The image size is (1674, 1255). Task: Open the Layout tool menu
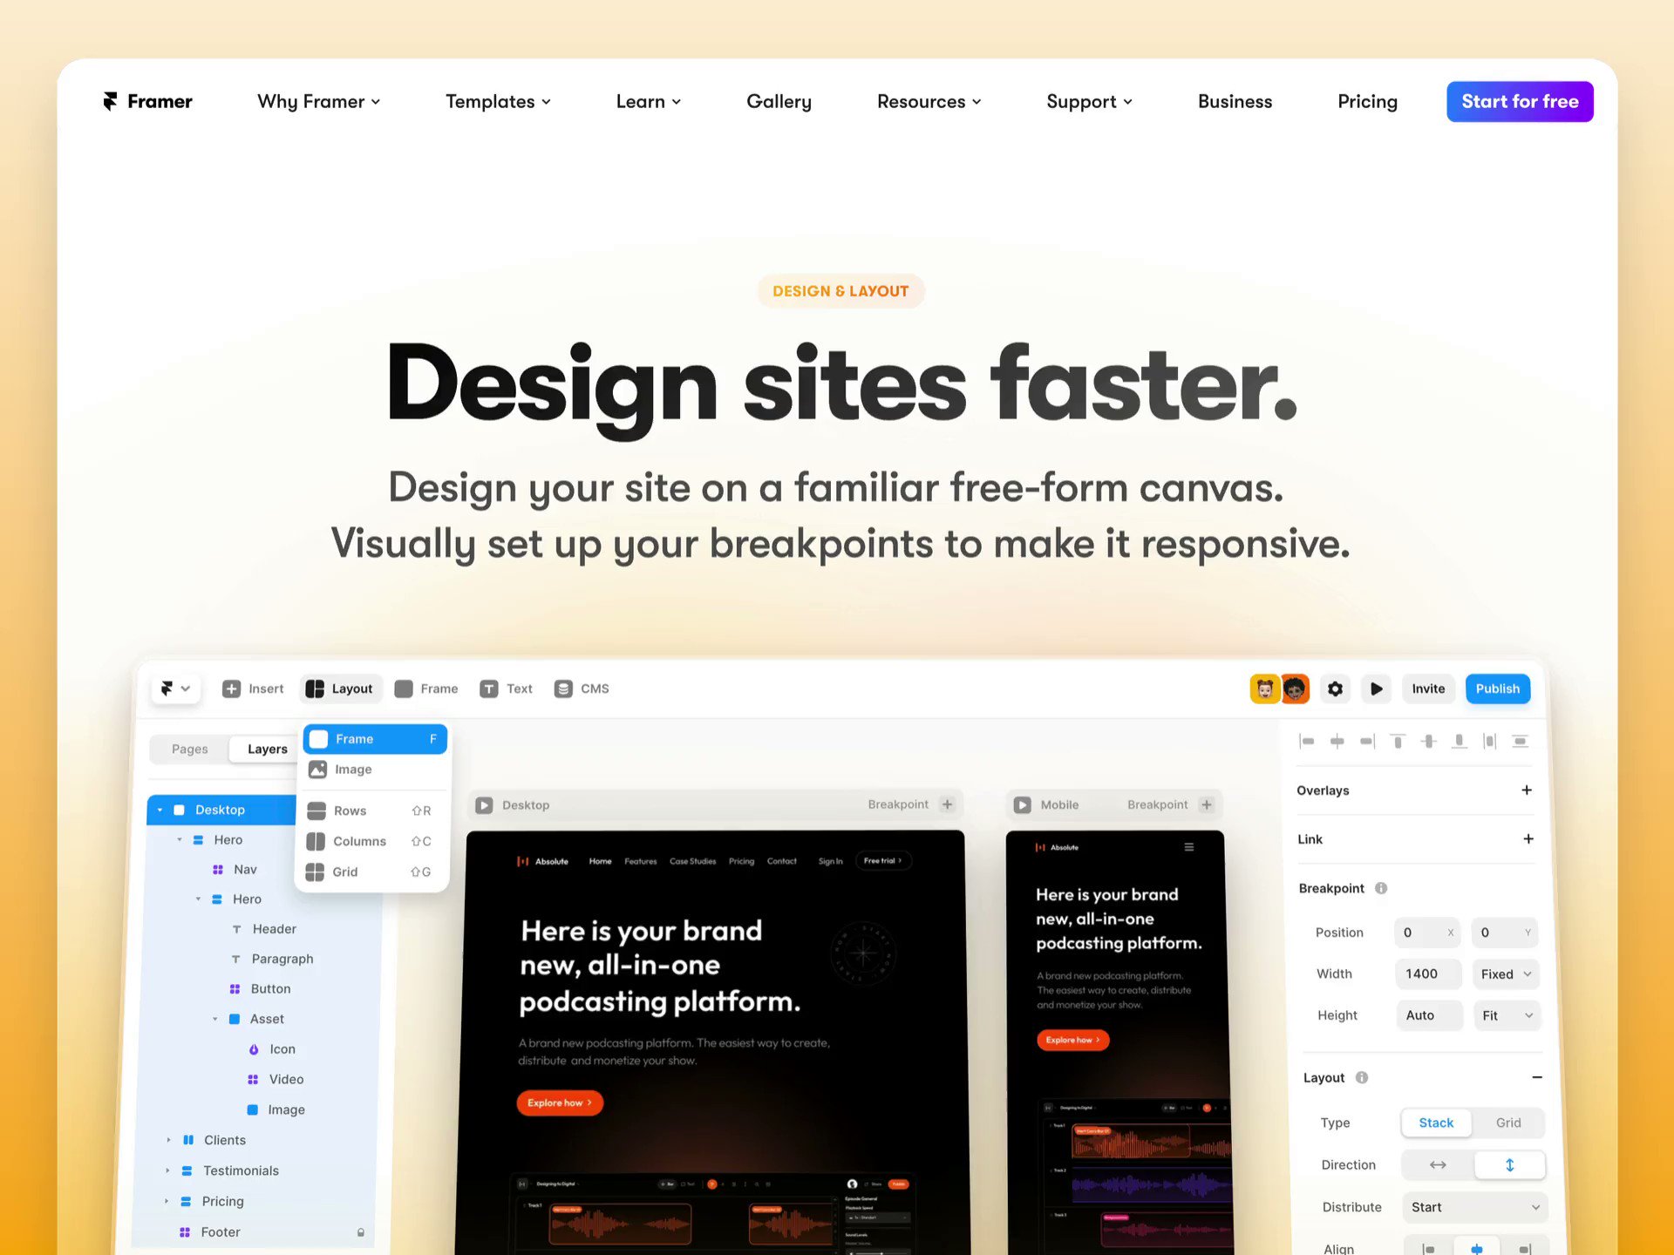coord(341,689)
